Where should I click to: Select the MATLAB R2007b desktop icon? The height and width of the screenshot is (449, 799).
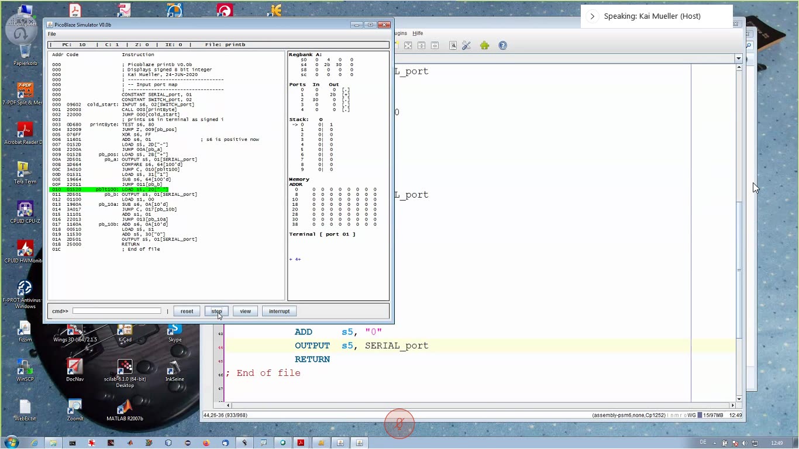coord(125,410)
